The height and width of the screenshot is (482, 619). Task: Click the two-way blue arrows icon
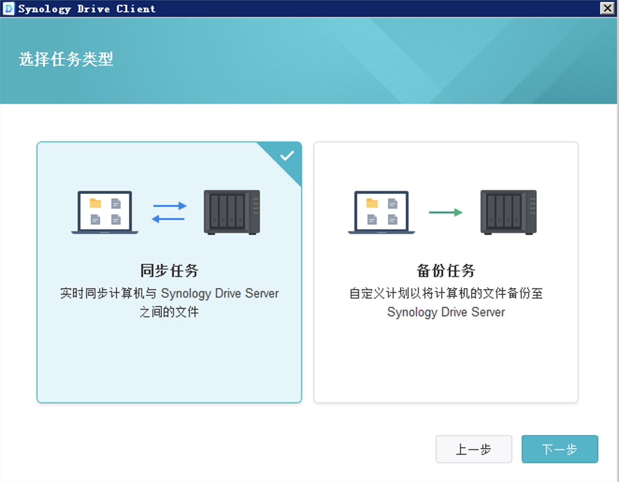tap(169, 212)
